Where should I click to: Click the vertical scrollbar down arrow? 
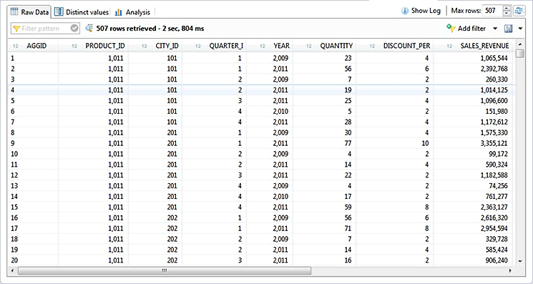[519, 261]
